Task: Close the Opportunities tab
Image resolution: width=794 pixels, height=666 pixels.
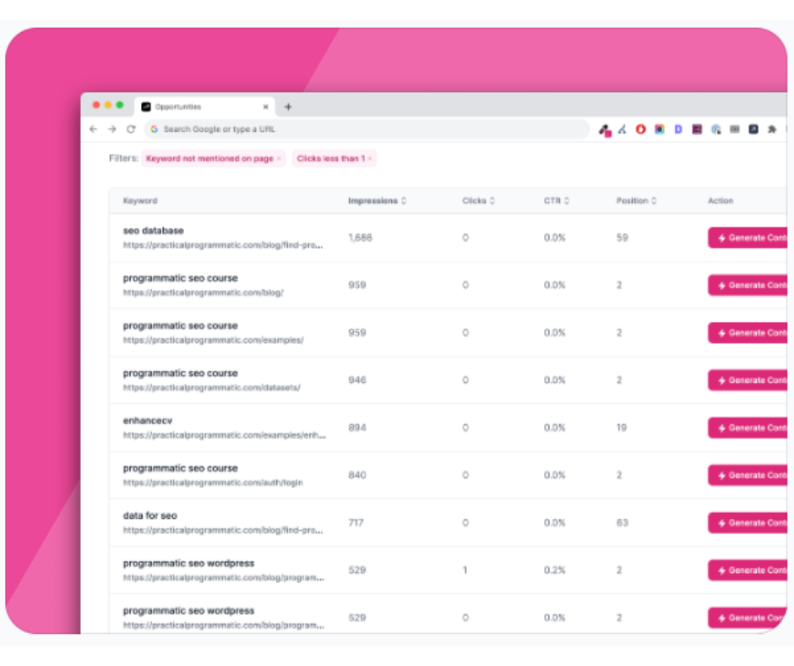Action: pos(265,107)
